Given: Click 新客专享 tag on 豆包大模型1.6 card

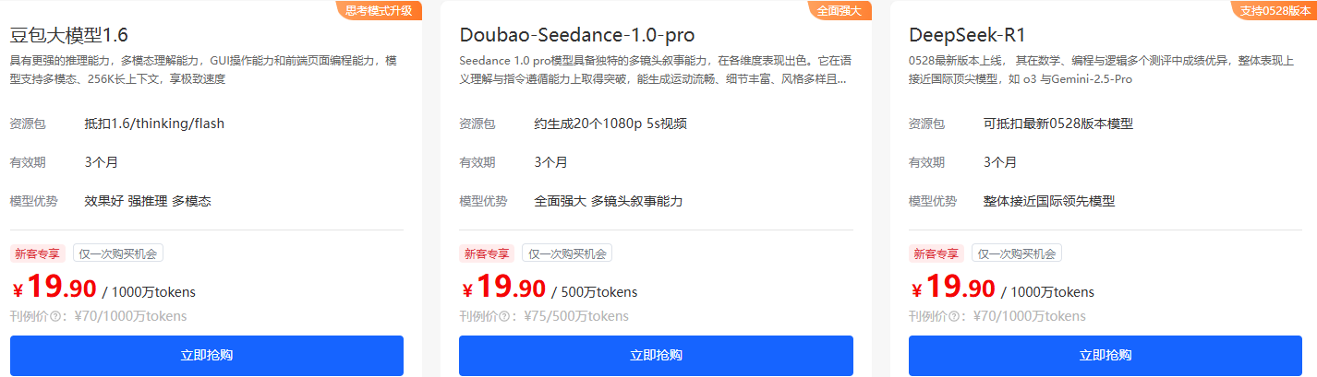Looking at the screenshot, I should [x=38, y=253].
